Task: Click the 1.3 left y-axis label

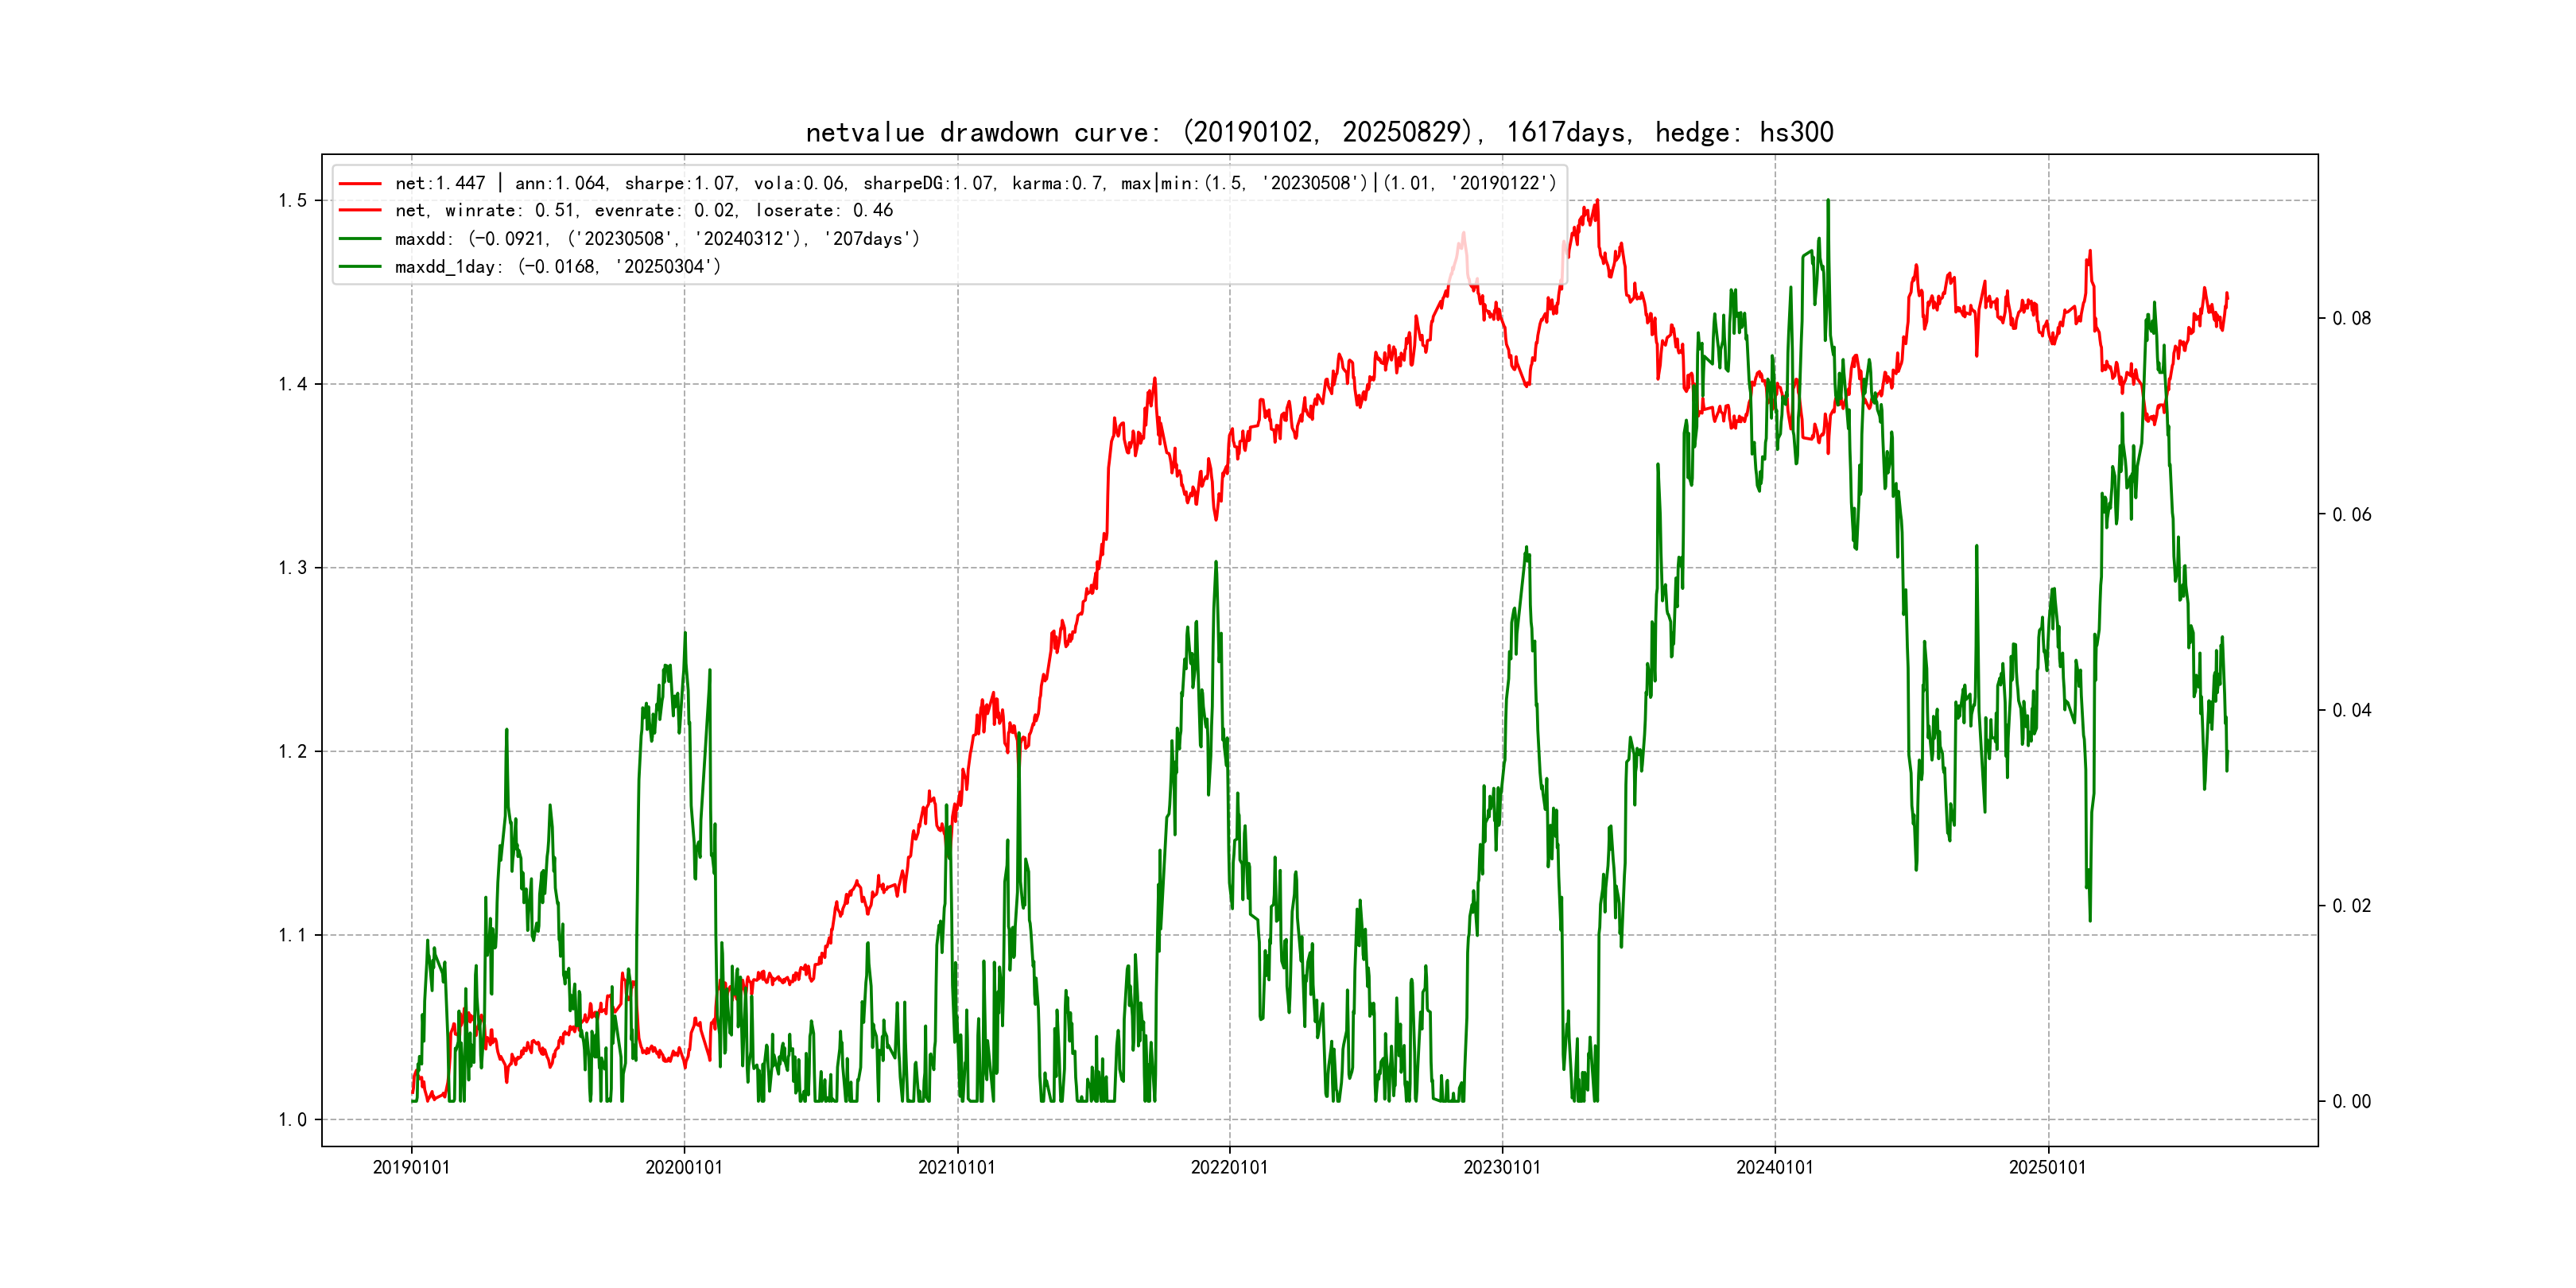Action: click(292, 568)
